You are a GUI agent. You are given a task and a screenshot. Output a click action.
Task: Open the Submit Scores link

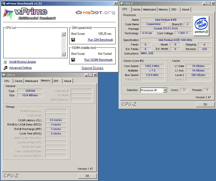(x=92, y=68)
